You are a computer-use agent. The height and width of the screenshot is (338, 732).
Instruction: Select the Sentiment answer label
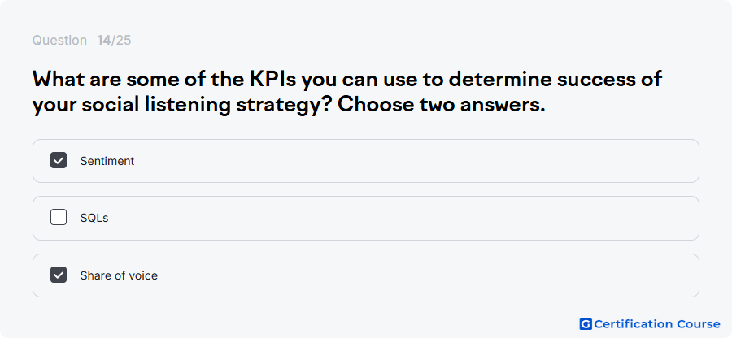107,161
